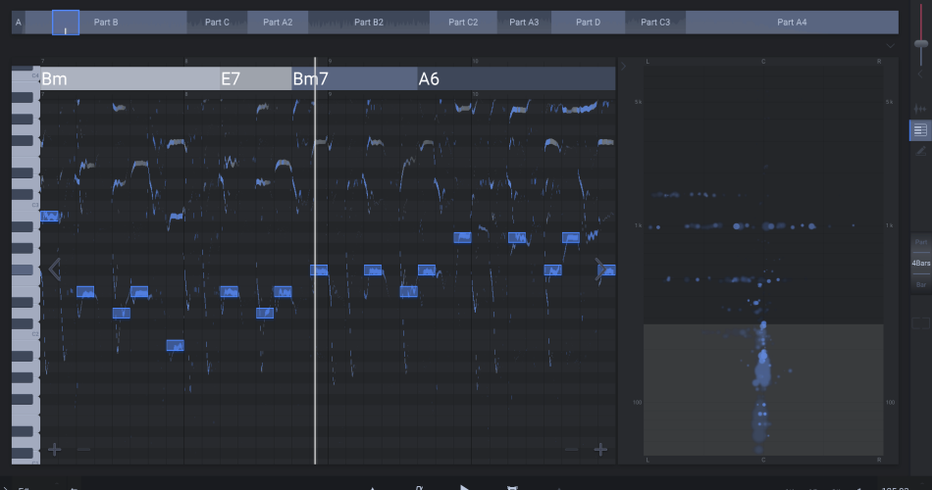Click the highlighted list view icon
Screen dimensions: 932x490
(x=919, y=129)
